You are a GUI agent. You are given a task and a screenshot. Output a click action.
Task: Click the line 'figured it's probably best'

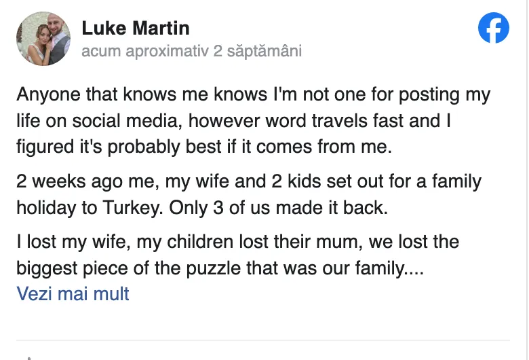pos(204,147)
